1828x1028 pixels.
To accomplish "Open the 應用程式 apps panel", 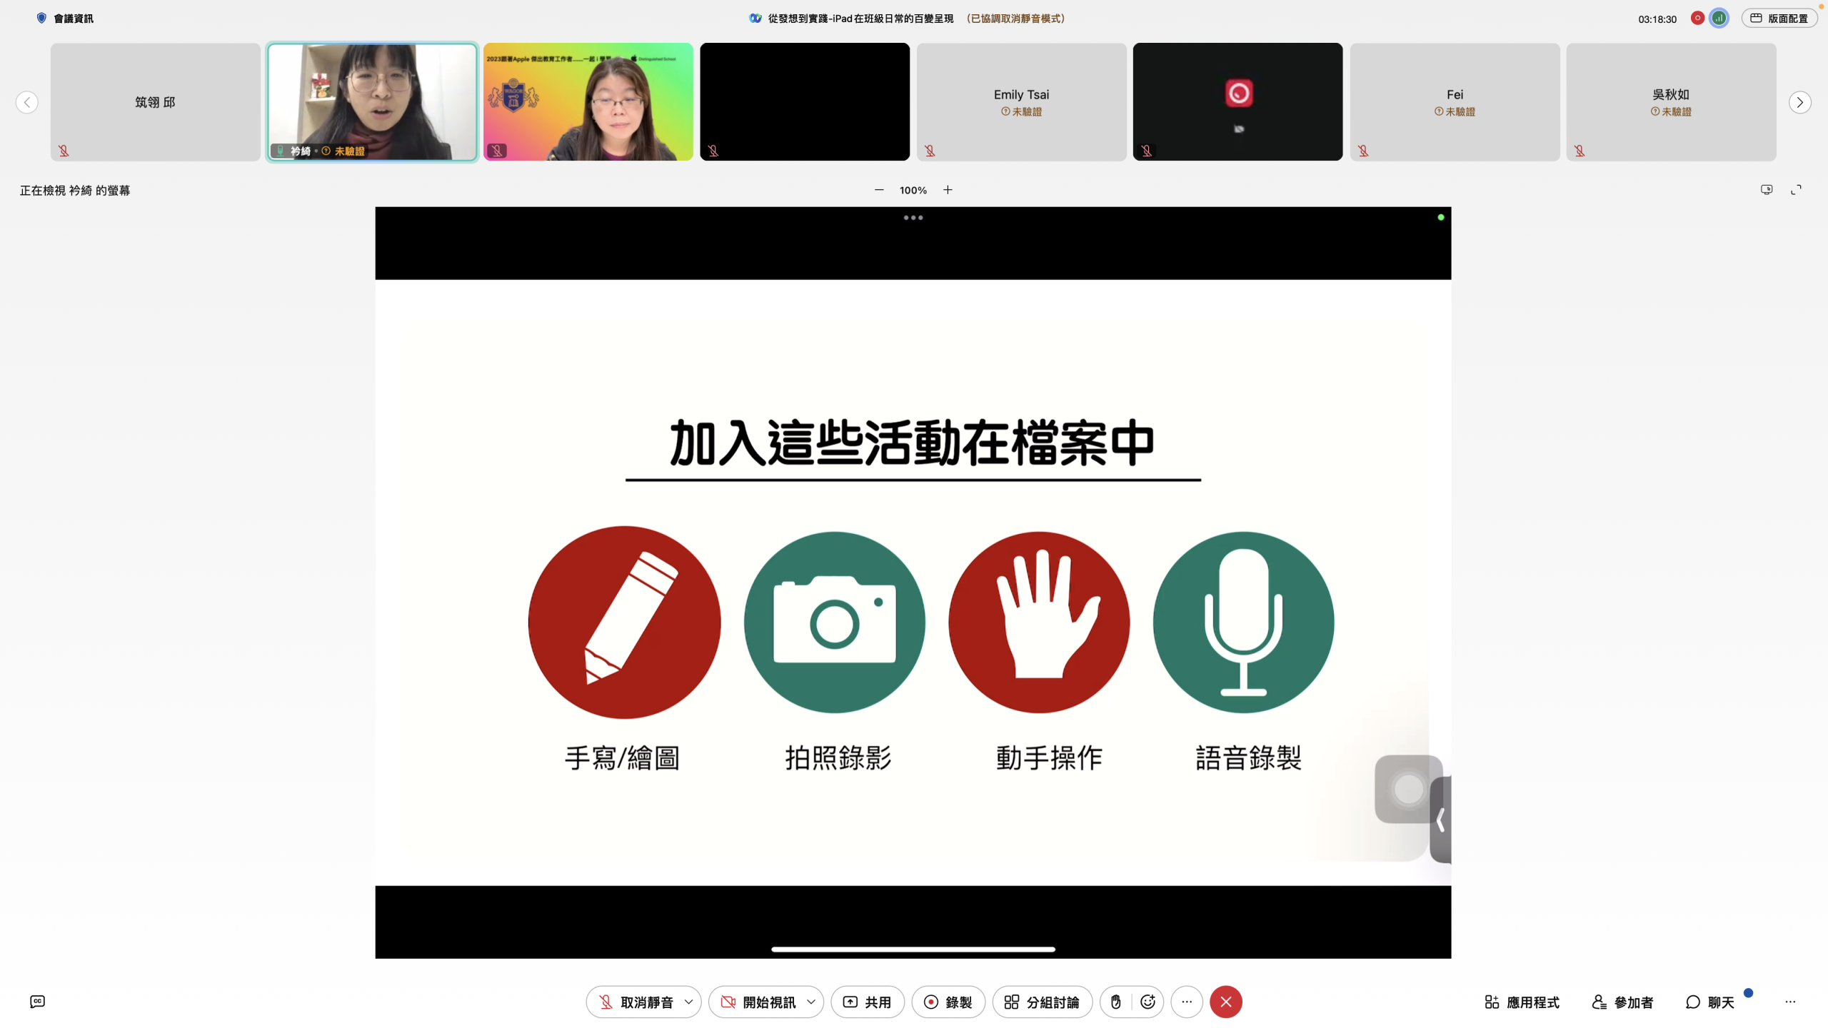I will coord(1522,1002).
